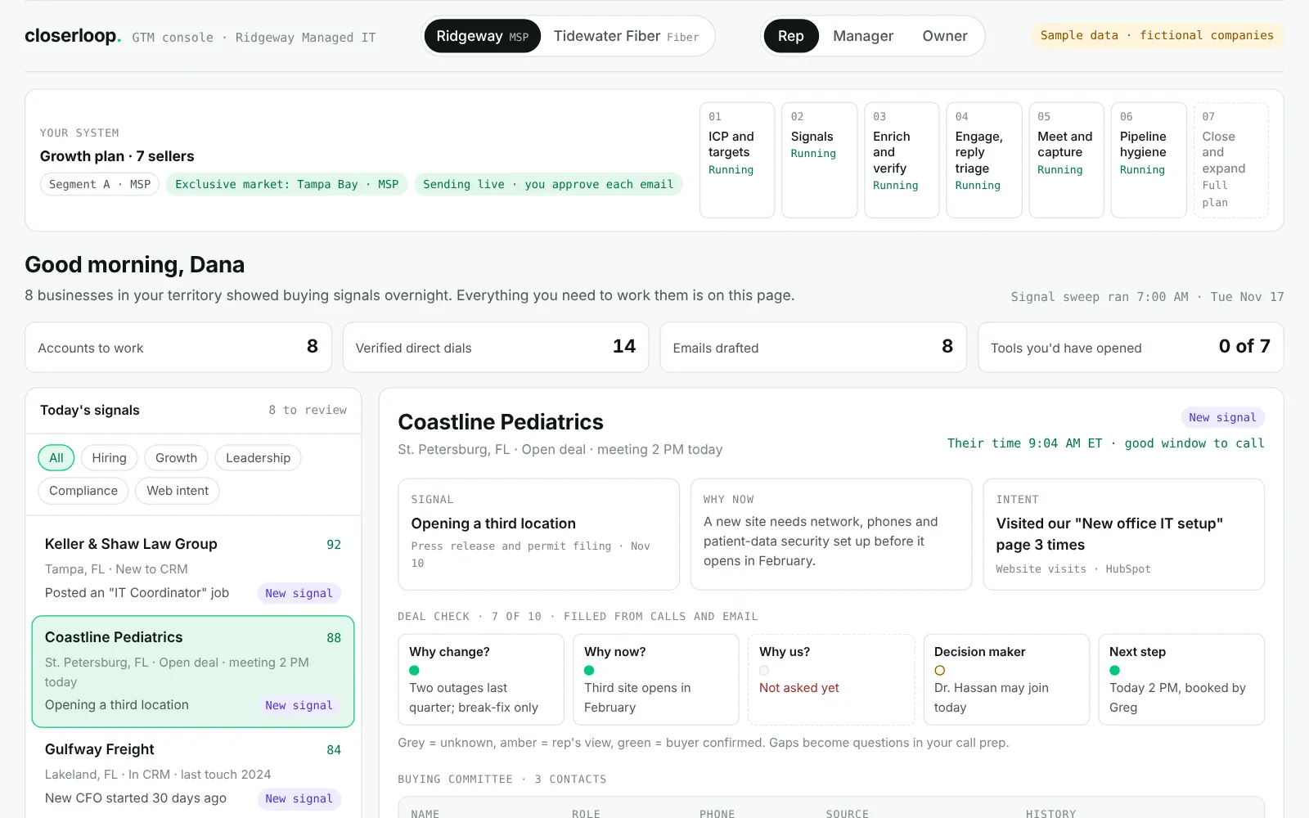Open step 02 Signals card

click(x=819, y=160)
